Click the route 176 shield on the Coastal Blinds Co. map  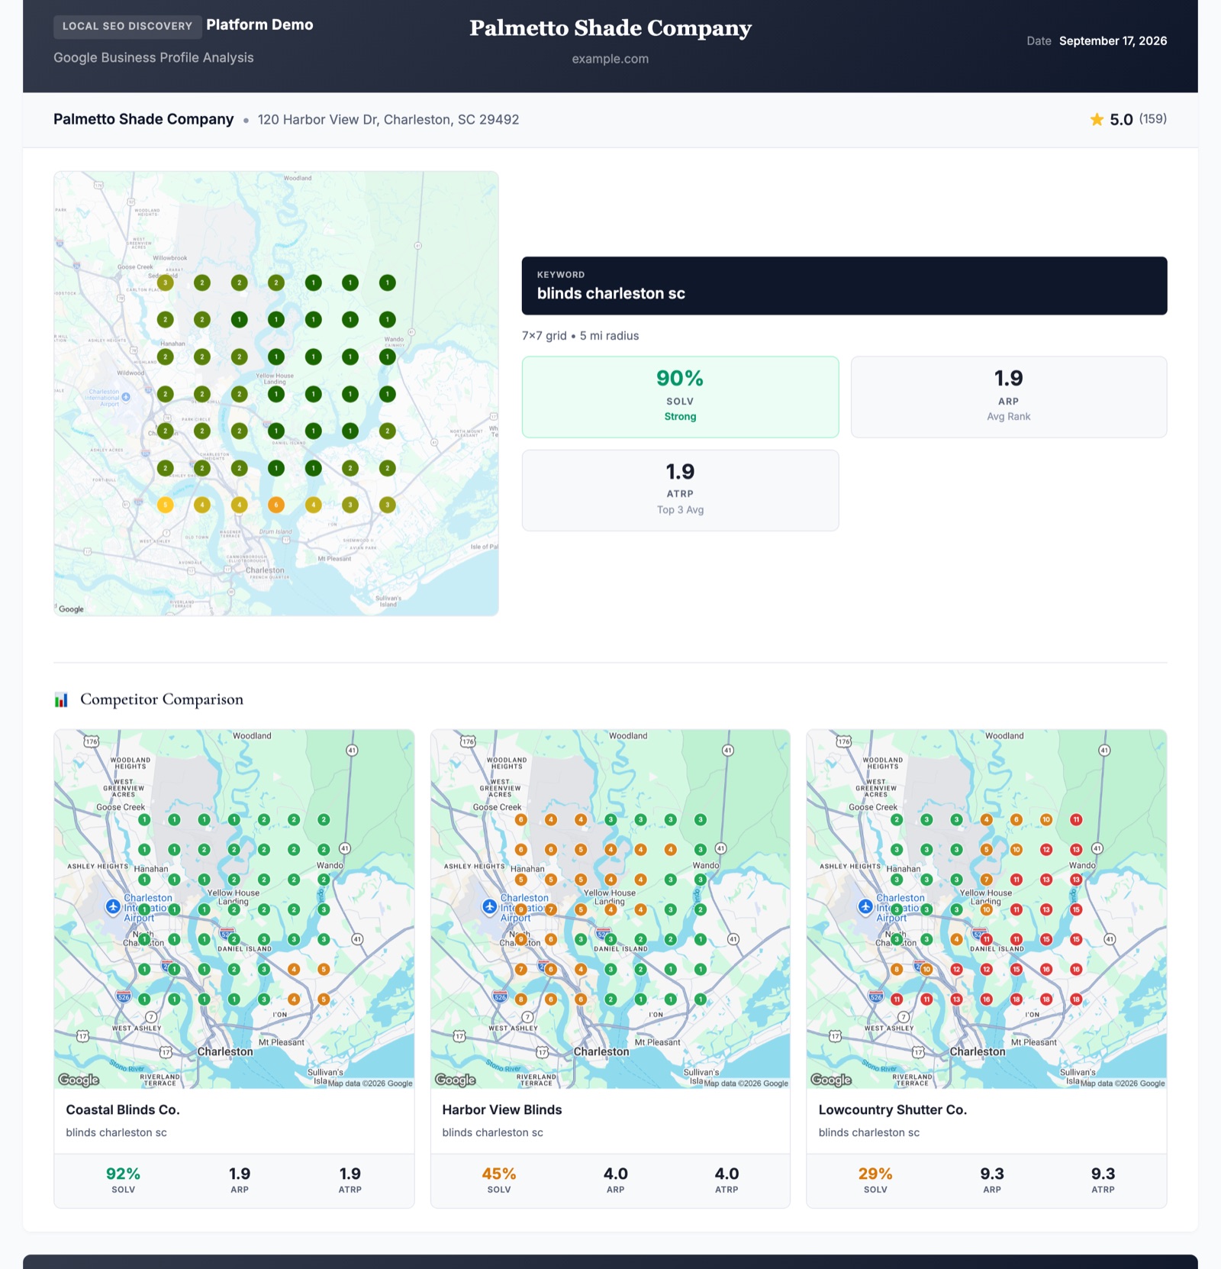pos(92,741)
